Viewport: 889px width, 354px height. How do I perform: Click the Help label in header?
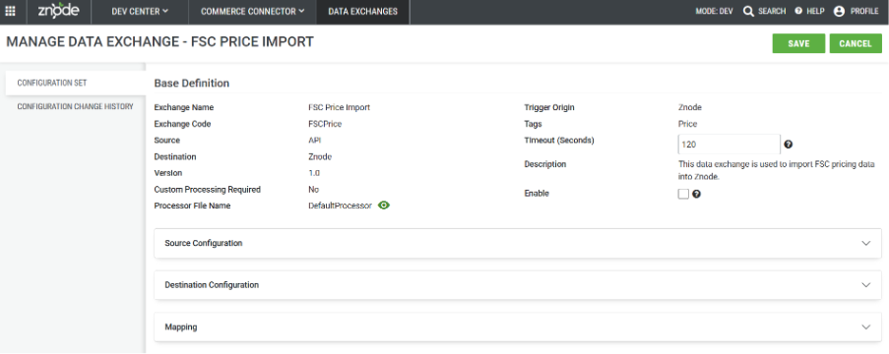815,12
